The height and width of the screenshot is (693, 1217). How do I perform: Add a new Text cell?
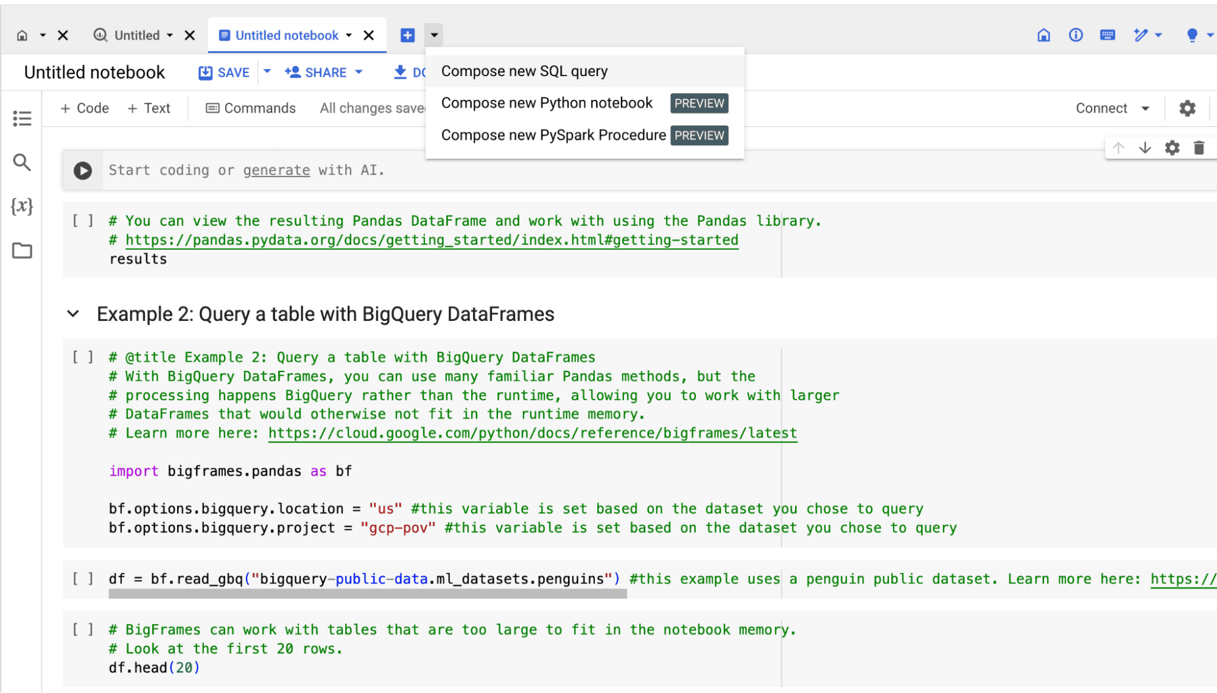click(x=149, y=108)
